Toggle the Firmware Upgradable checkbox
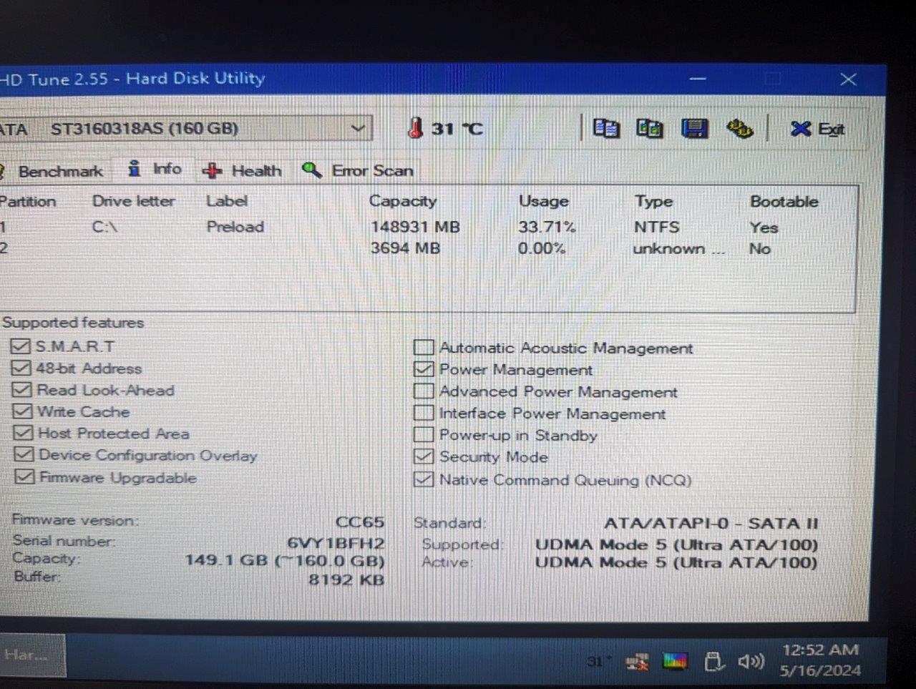The image size is (916, 689). [24, 477]
